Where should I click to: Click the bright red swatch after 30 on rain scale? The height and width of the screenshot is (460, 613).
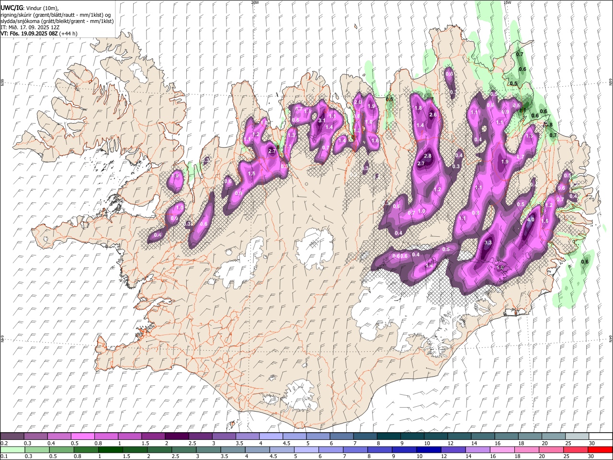(x=601, y=449)
